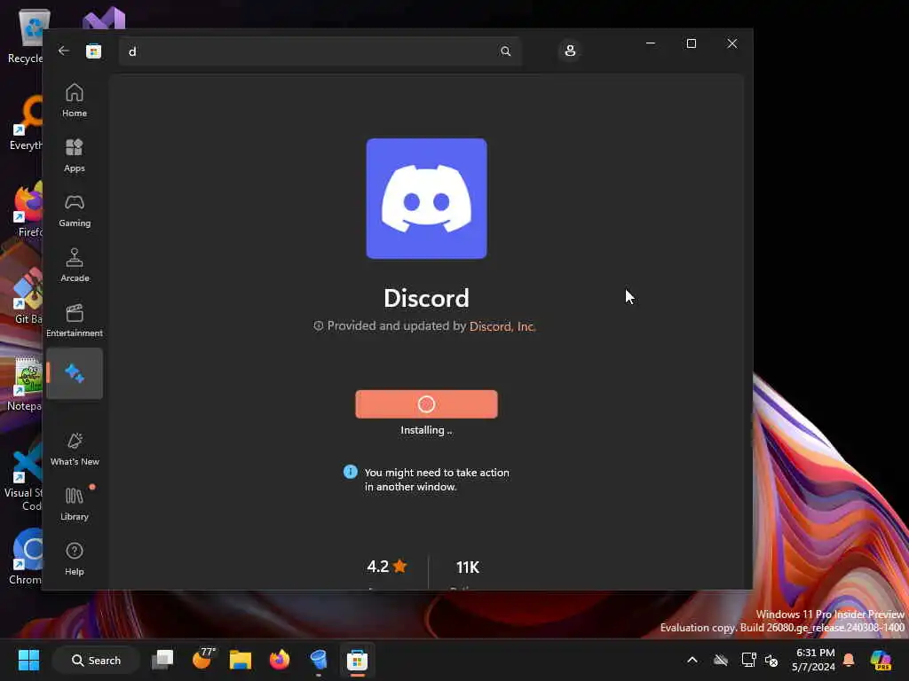Screen dimensions: 909x681
Task: Go back with the arrow in Store header
Action: (64, 51)
